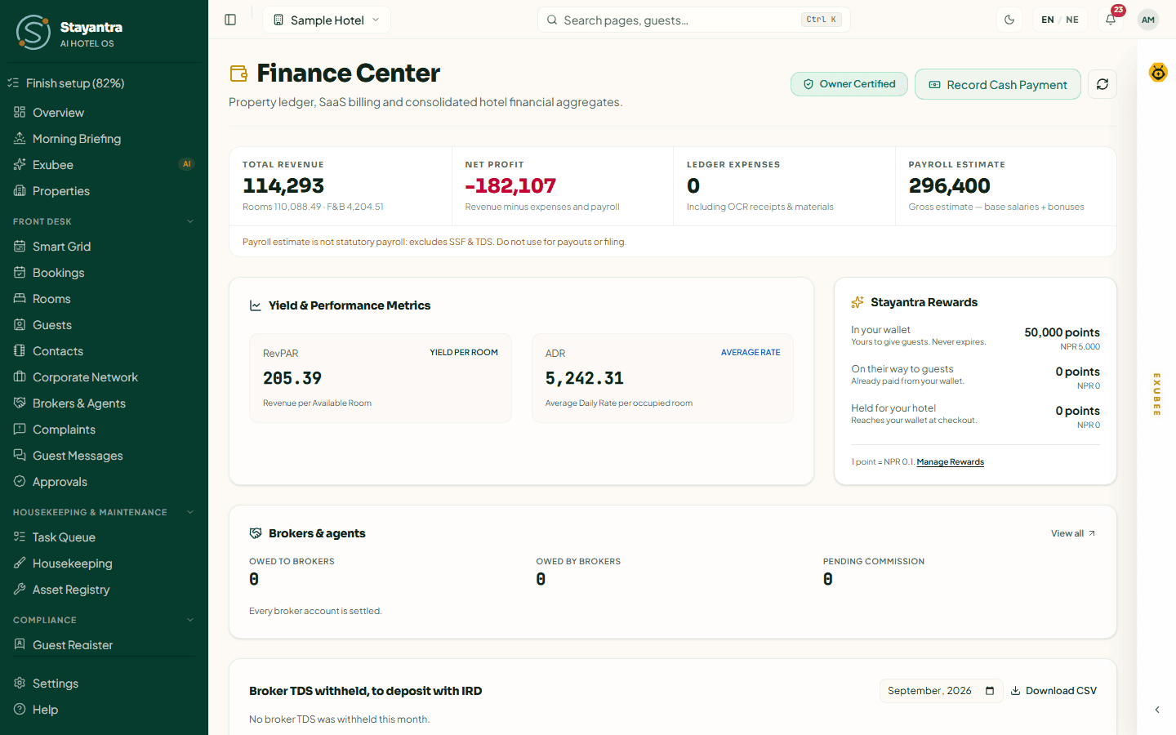Open the Sample Hotel property dropdown

pos(327,20)
